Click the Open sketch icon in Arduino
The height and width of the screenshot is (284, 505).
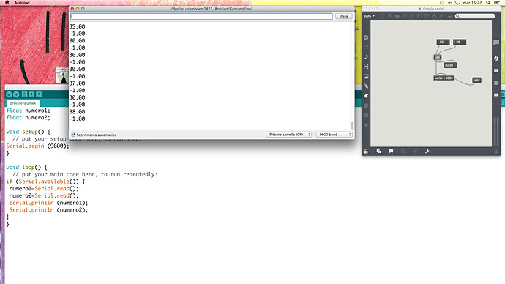(x=31, y=94)
